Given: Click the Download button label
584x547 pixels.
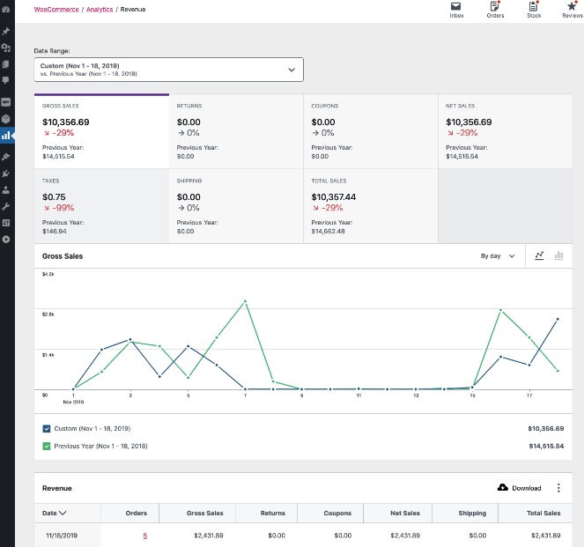Looking at the screenshot, I should click(x=526, y=488).
